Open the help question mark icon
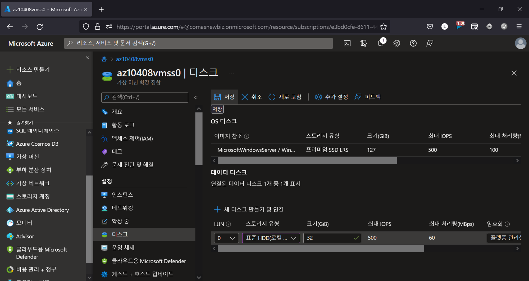This screenshot has width=529, height=281. tap(413, 43)
